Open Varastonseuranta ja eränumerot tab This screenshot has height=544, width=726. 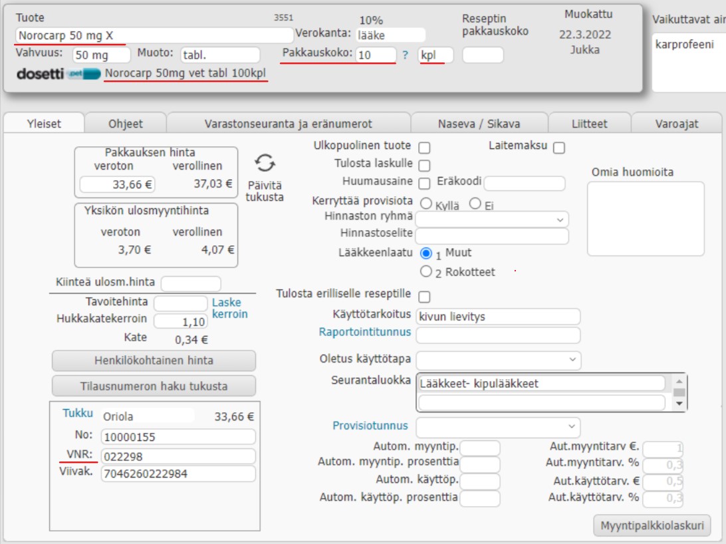289,124
